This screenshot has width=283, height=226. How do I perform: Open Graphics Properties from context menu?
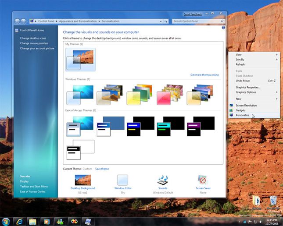click(x=254, y=88)
